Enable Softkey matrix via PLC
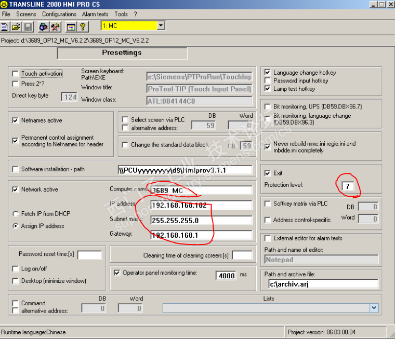Image resolution: width=395 pixels, height=339 pixels. (x=268, y=204)
